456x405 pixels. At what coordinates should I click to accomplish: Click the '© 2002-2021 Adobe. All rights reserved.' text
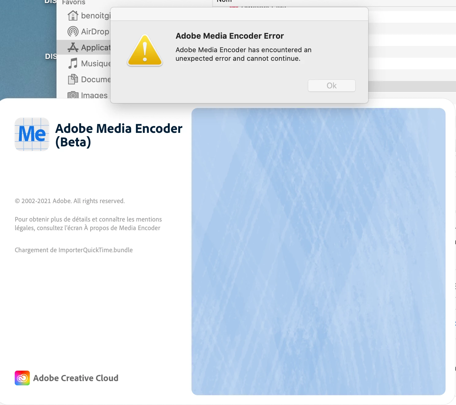(x=70, y=201)
